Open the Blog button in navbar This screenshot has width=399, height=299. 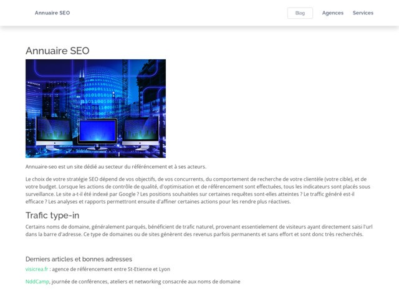pos(300,13)
